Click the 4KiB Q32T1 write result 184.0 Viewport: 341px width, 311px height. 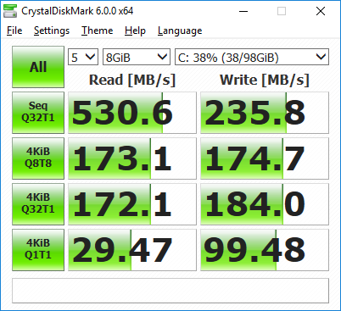tap(265, 204)
